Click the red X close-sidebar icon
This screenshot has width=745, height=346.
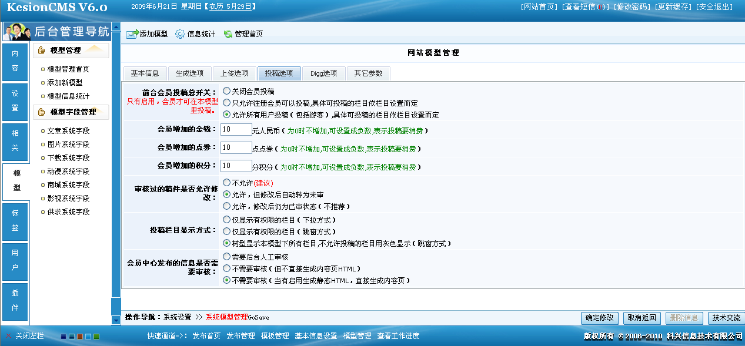(8, 336)
